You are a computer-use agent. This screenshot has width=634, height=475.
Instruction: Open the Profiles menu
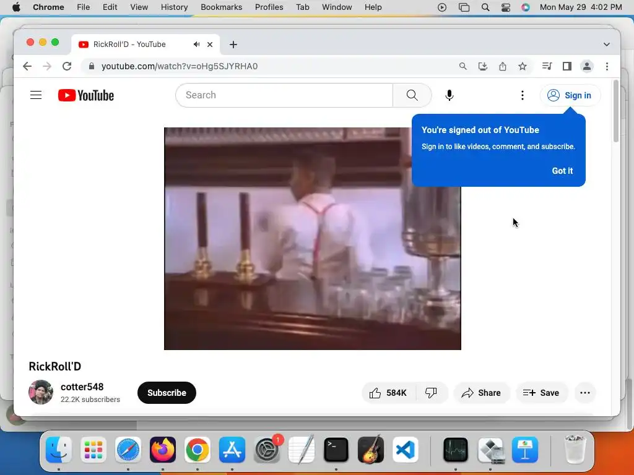(x=269, y=7)
